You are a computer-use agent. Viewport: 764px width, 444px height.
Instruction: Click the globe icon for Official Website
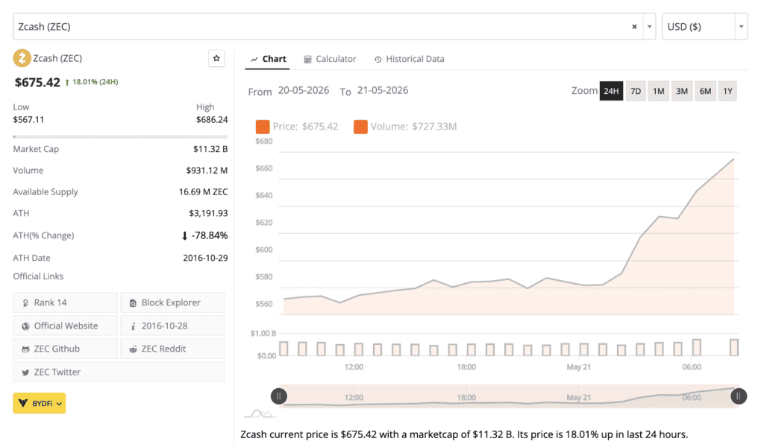pos(25,326)
